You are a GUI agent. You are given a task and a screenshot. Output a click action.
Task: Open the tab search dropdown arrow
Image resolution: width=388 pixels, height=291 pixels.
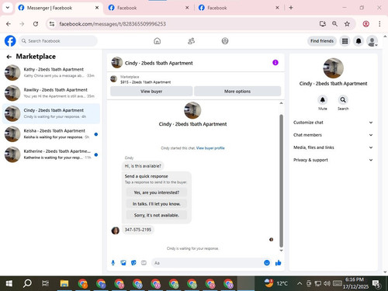coord(8,8)
